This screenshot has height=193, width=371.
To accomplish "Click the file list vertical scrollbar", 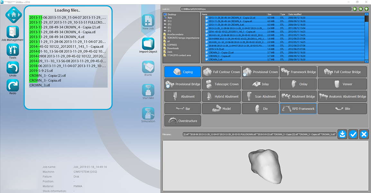I will point(366,38).
